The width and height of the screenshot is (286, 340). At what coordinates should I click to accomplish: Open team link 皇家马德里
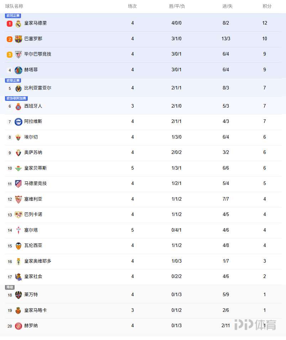(36, 23)
